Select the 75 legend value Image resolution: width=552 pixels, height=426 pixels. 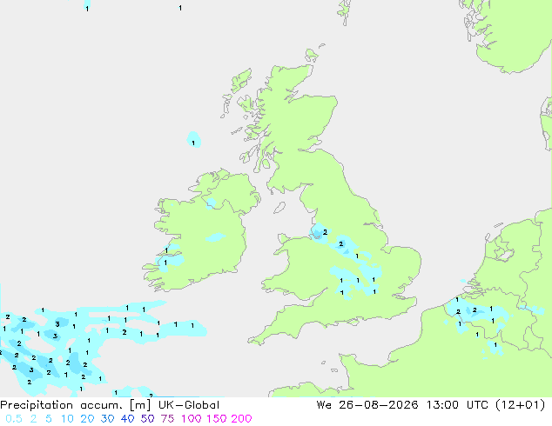click(167, 419)
